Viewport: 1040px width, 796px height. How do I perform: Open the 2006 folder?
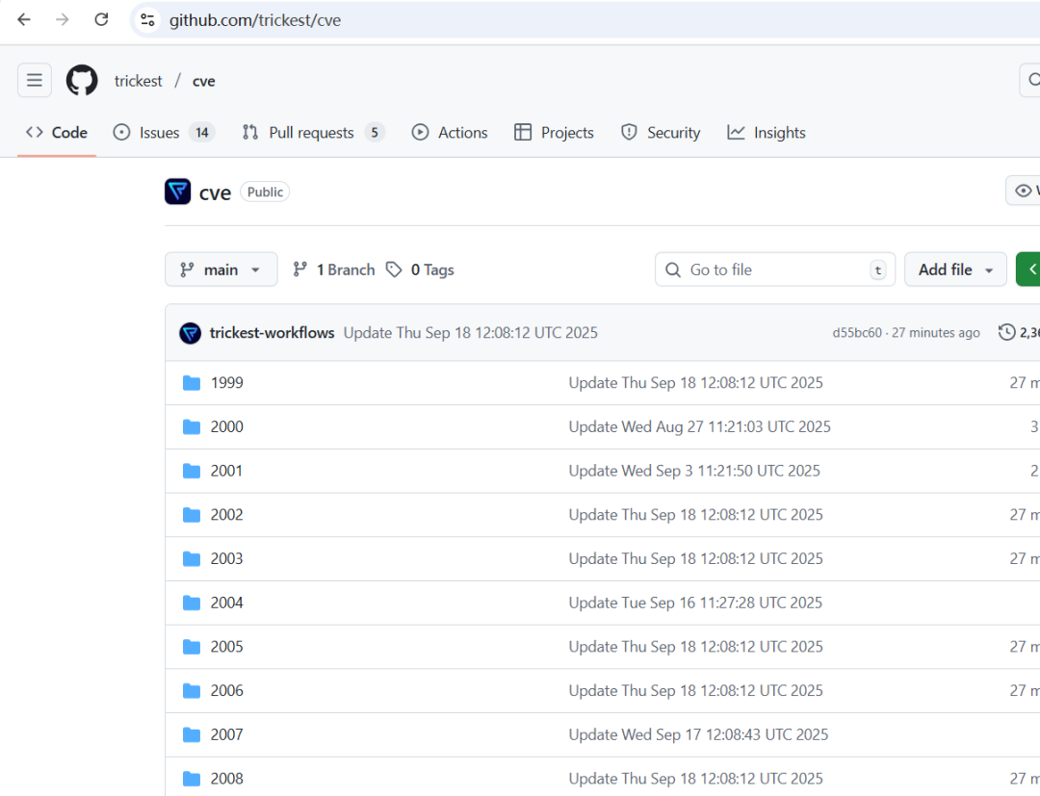tap(227, 691)
